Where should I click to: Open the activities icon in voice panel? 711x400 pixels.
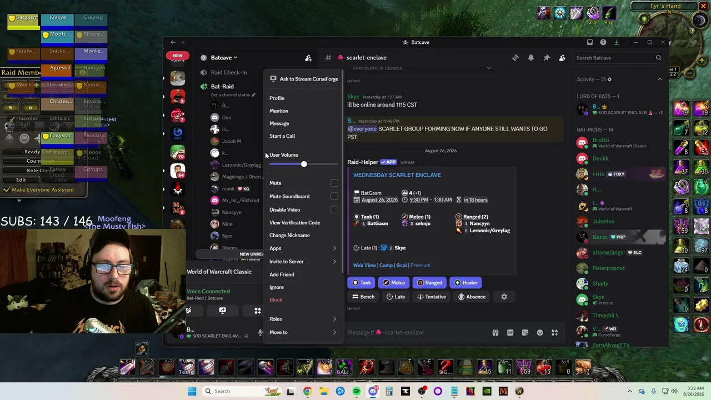[x=257, y=311]
